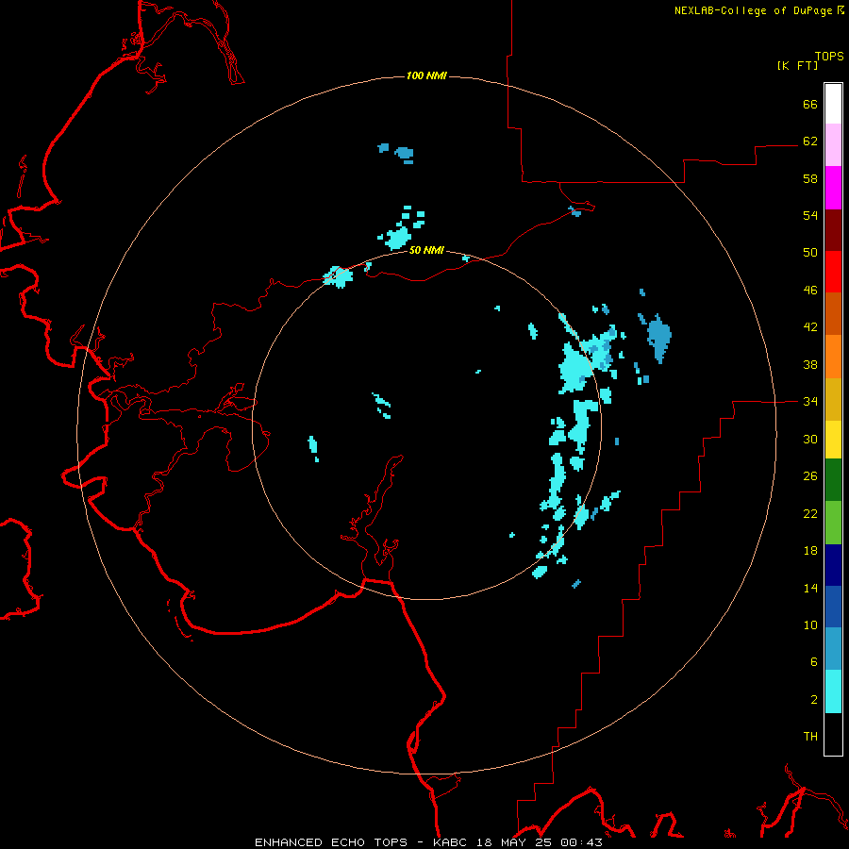
Task: Click the '100 NMI' range ring label
Action: tap(426, 75)
